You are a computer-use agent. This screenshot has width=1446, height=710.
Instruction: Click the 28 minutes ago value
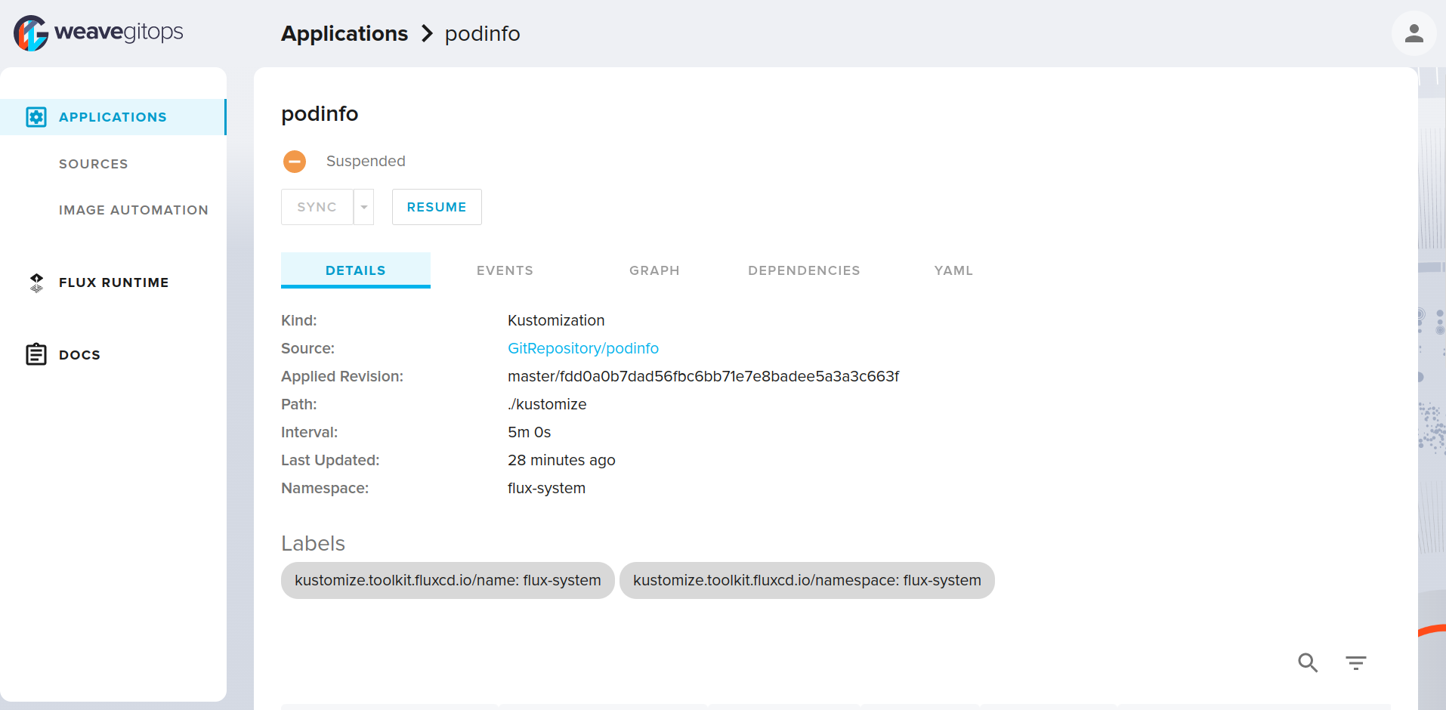click(x=561, y=460)
